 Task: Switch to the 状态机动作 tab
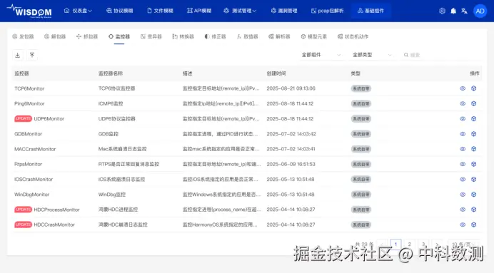[353, 36]
